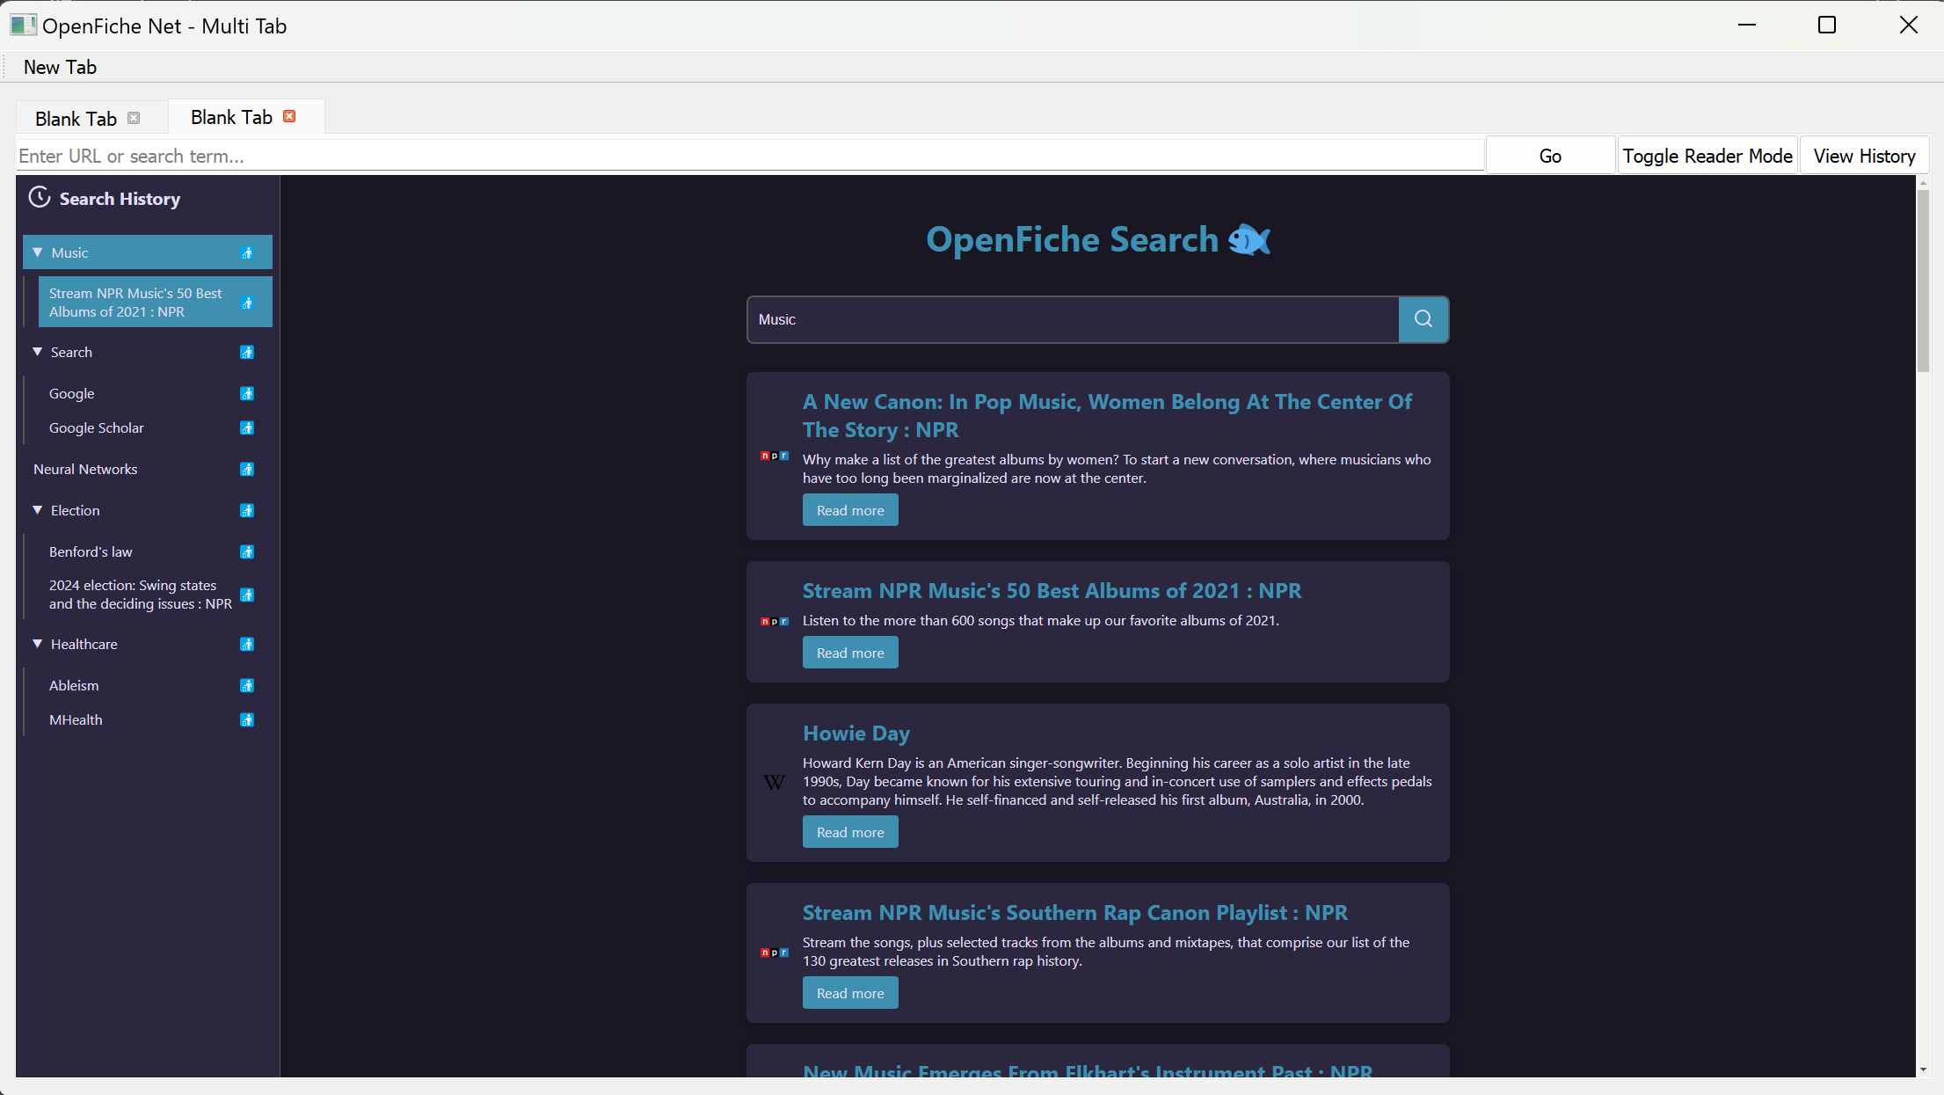Click the trash icon next to Neural Networks

click(247, 470)
